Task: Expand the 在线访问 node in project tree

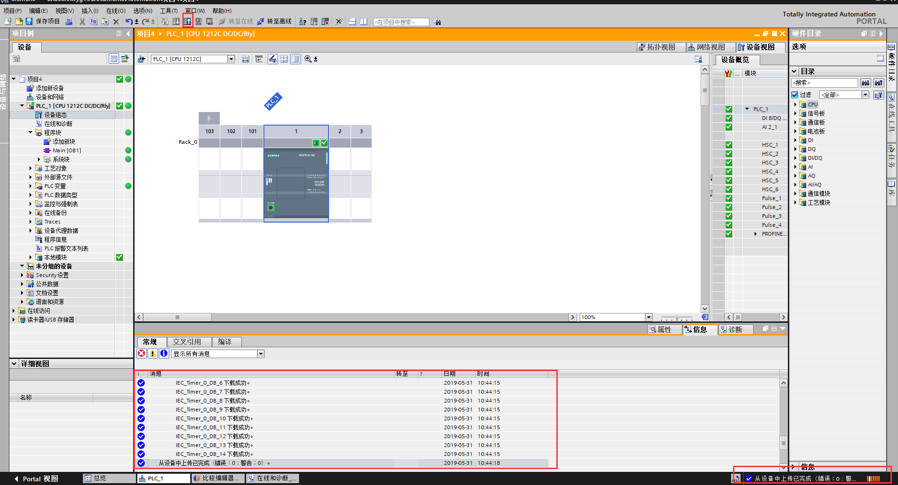Action: [x=14, y=311]
